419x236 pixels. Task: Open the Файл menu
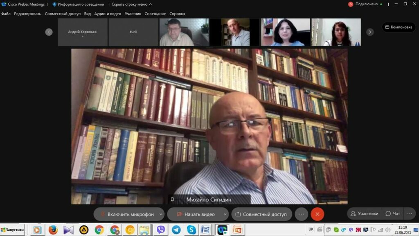pos(6,14)
